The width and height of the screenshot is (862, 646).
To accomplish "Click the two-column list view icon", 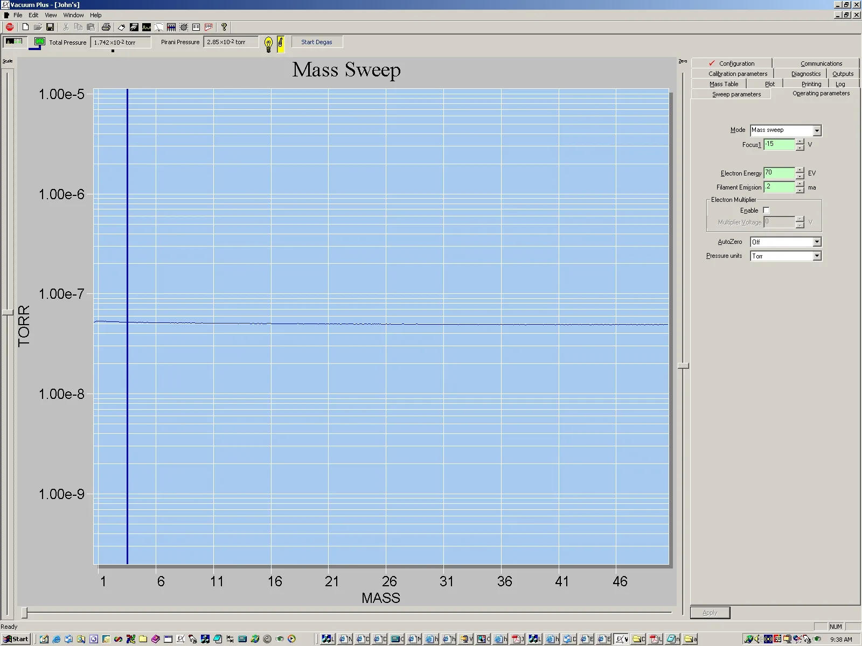I will point(196,27).
